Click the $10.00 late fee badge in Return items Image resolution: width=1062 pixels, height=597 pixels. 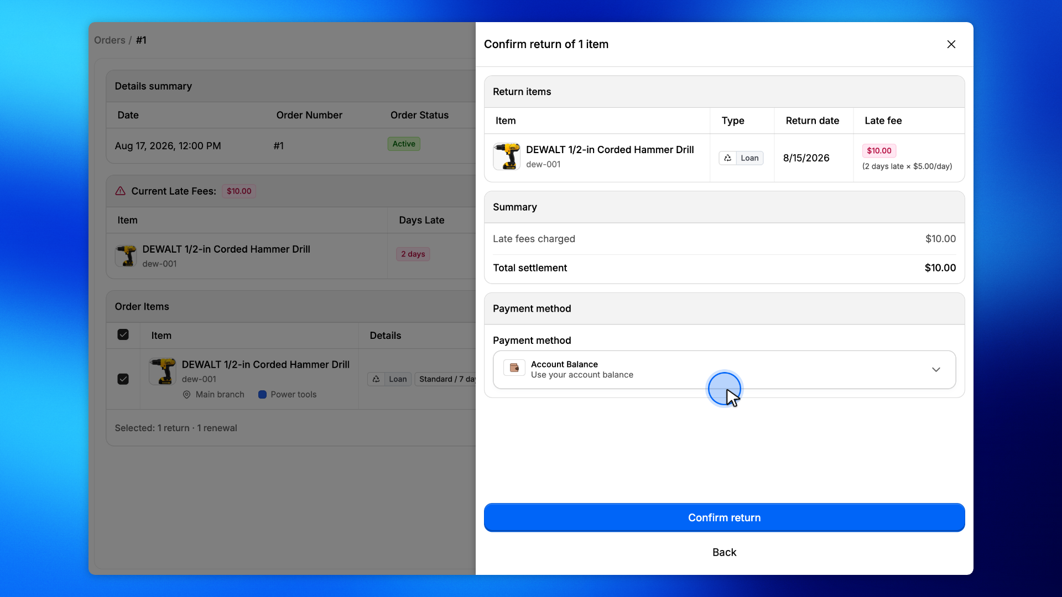click(x=879, y=151)
